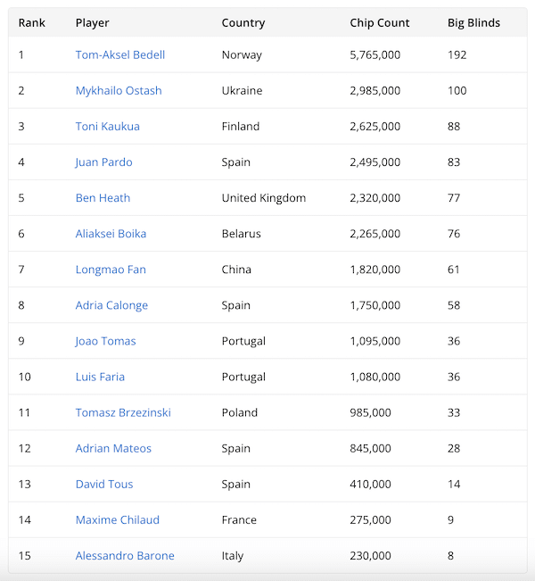Screen dimensions: 535x581
Task: Click Alessandro Barone player link
Action: [x=125, y=555]
